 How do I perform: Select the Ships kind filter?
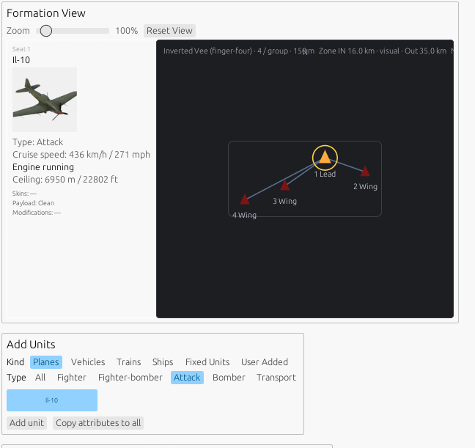click(x=163, y=362)
